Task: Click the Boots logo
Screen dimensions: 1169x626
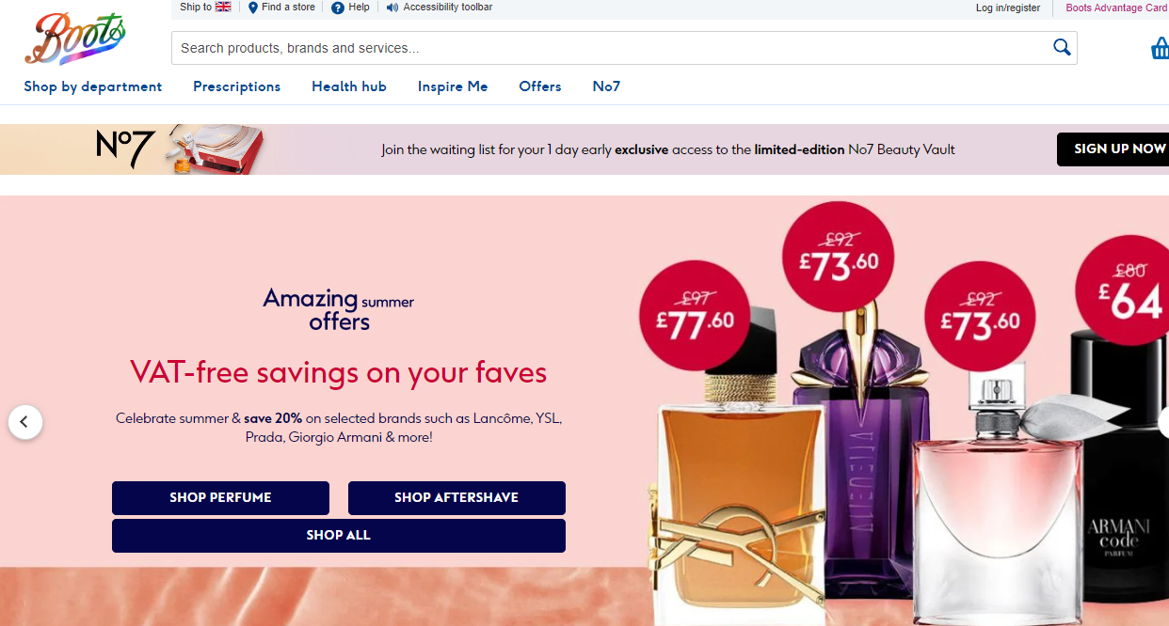Action: click(x=75, y=39)
